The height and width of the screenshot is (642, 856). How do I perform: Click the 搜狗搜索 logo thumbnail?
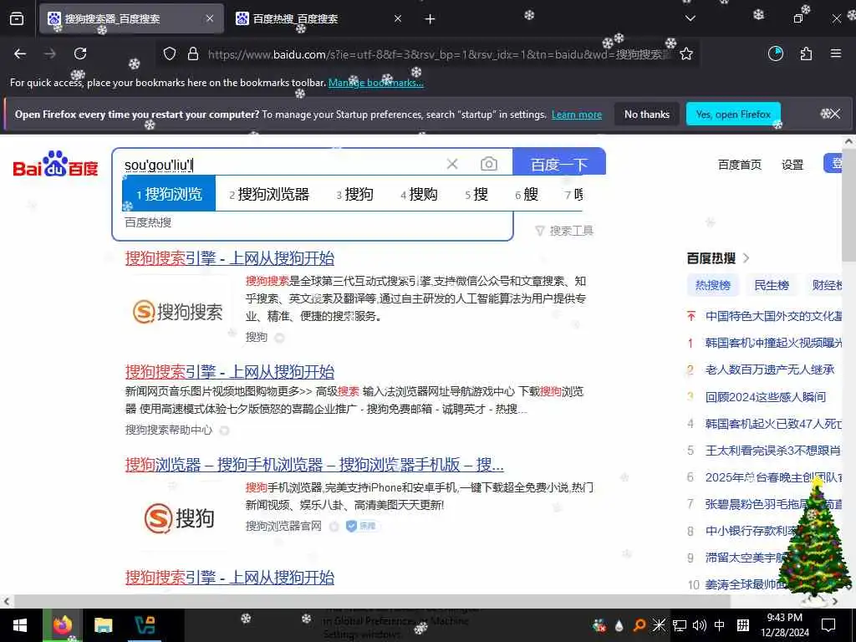pyautogui.click(x=177, y=311)
